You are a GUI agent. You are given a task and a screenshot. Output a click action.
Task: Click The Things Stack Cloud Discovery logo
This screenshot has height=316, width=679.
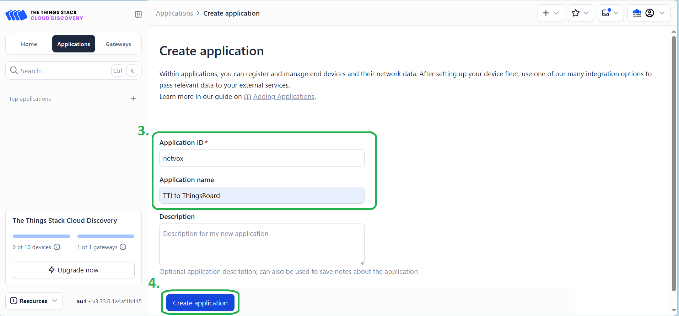click(x=44, y=15)
